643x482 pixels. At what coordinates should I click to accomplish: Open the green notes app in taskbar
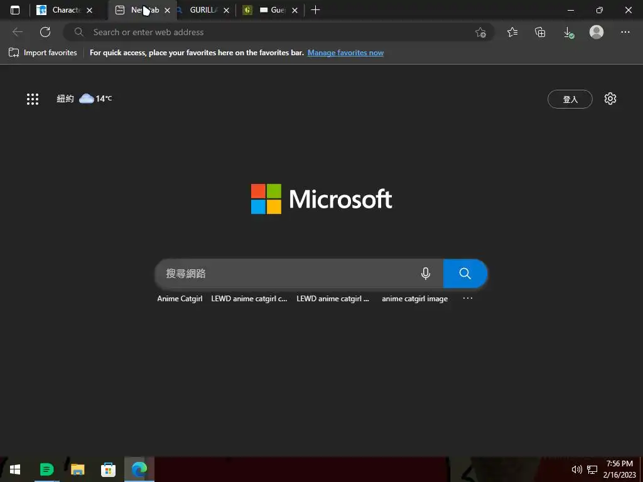tap(46, 469)
